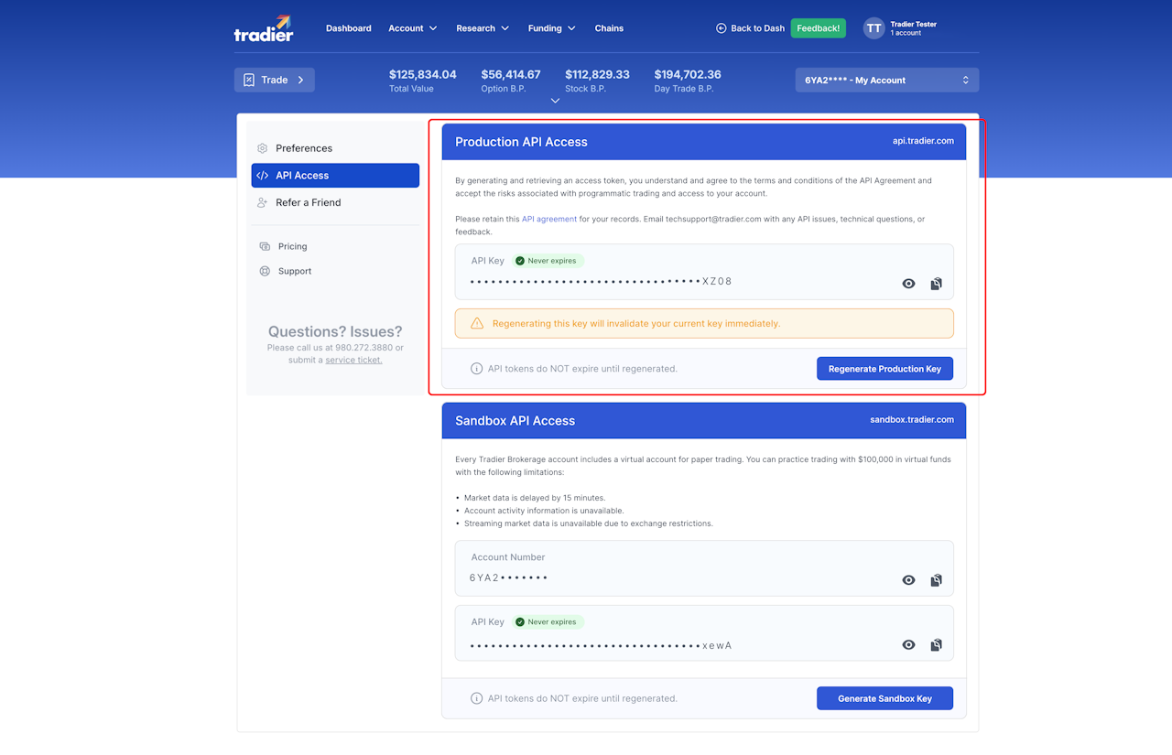This screenshot has width=1172, height=755.
Task: Open the Trade panel
Action: click(x=275, y=80)
